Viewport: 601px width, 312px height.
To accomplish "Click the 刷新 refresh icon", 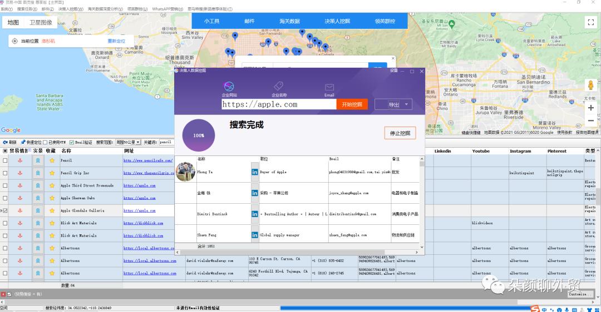I will (6, 142).
